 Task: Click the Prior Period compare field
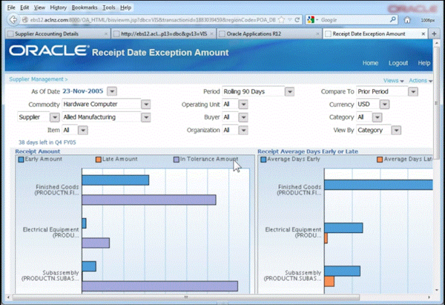point(382,92)
